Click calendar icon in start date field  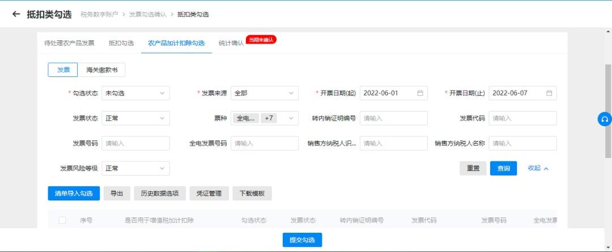(420, 93)
